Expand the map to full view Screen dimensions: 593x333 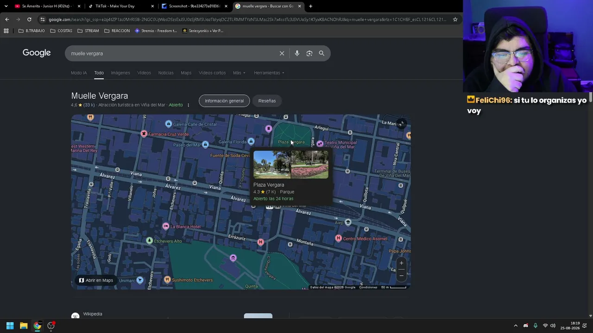click(x=401, y=123)
